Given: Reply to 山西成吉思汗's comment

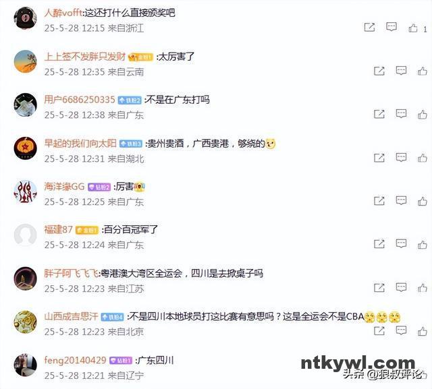Looking at the screenshot, I should point(401,330).
